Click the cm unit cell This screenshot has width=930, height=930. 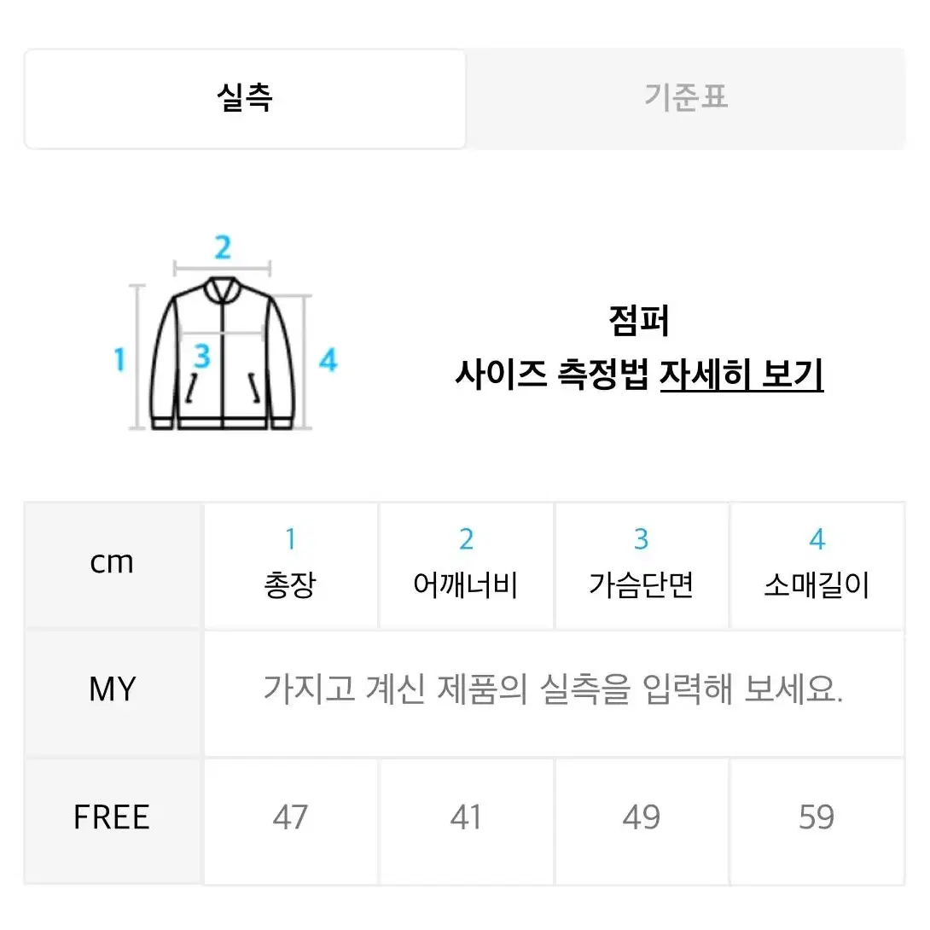click(x=112, y=565)
